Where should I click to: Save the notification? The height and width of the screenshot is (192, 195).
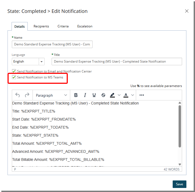(x=179, y=184)
